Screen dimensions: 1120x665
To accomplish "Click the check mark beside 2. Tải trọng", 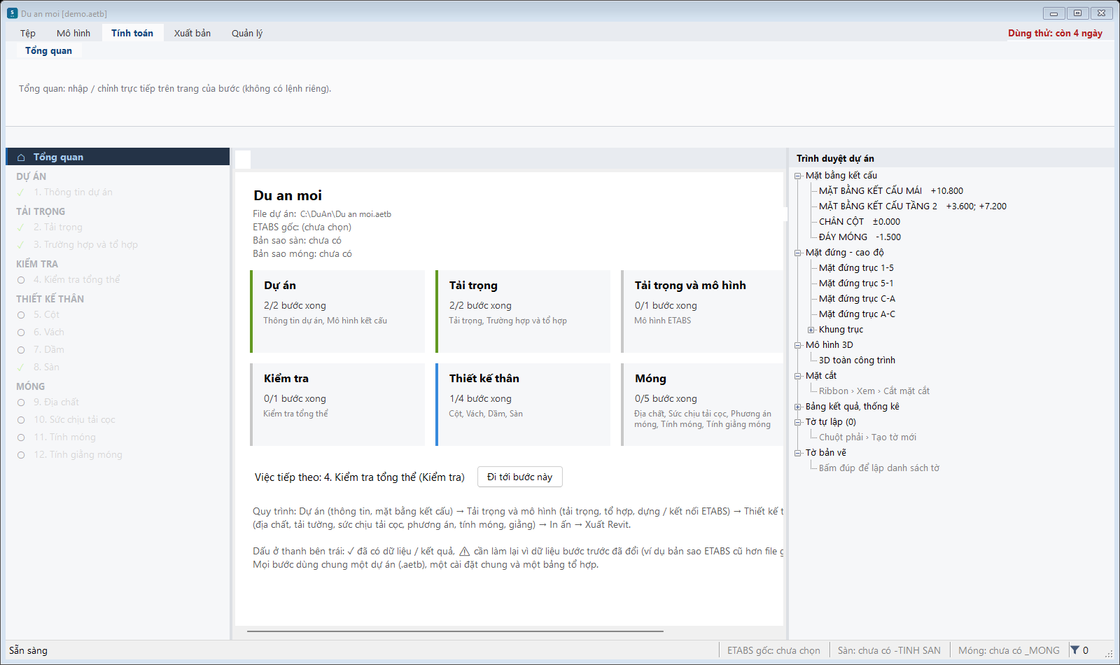I will 21,227.
